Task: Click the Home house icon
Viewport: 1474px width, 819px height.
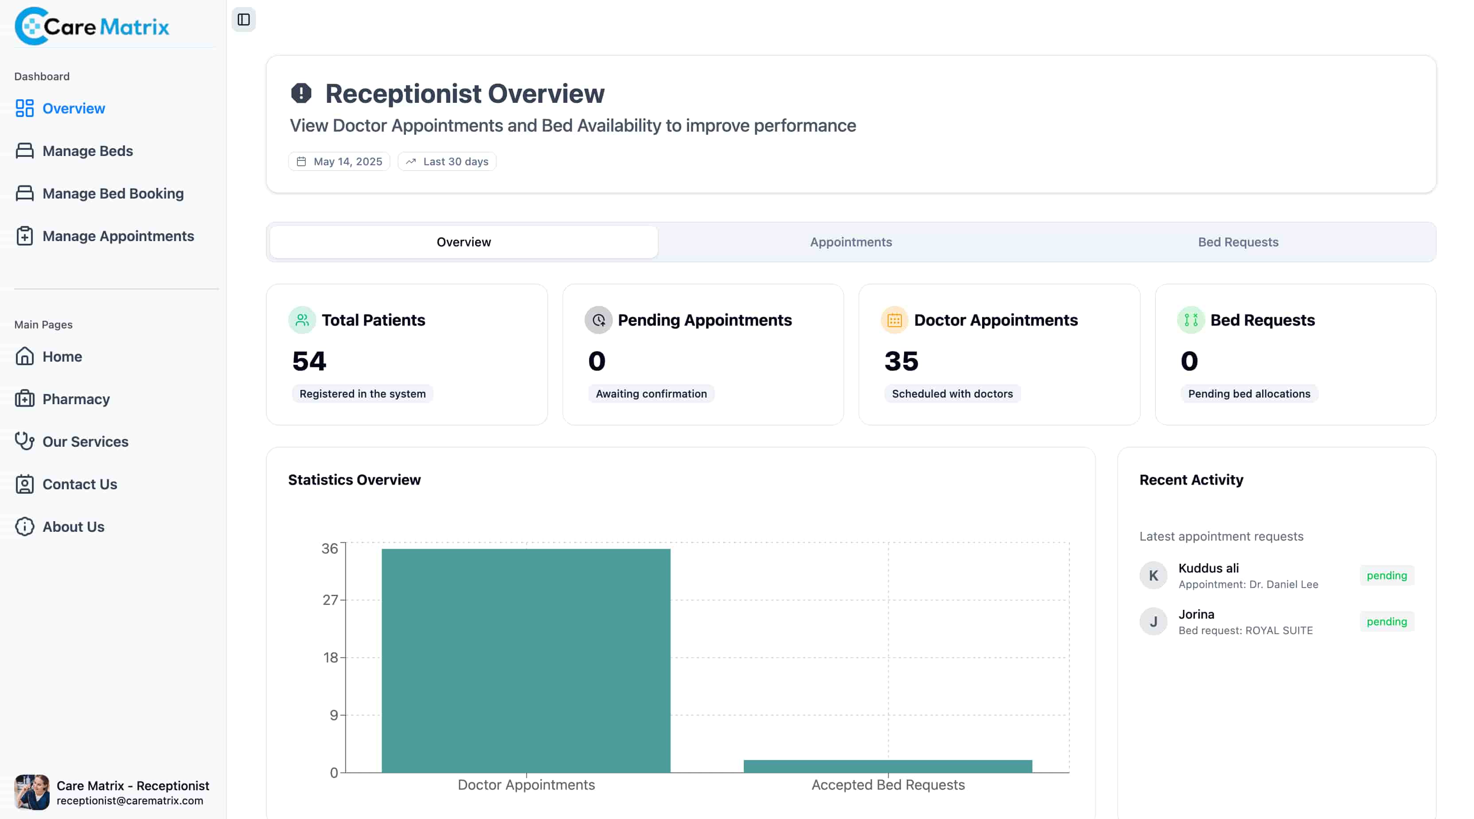Action: [25, 356]
